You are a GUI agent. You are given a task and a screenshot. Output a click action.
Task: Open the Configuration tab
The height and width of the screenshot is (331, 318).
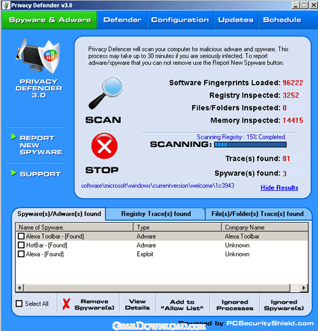(180, 20)
